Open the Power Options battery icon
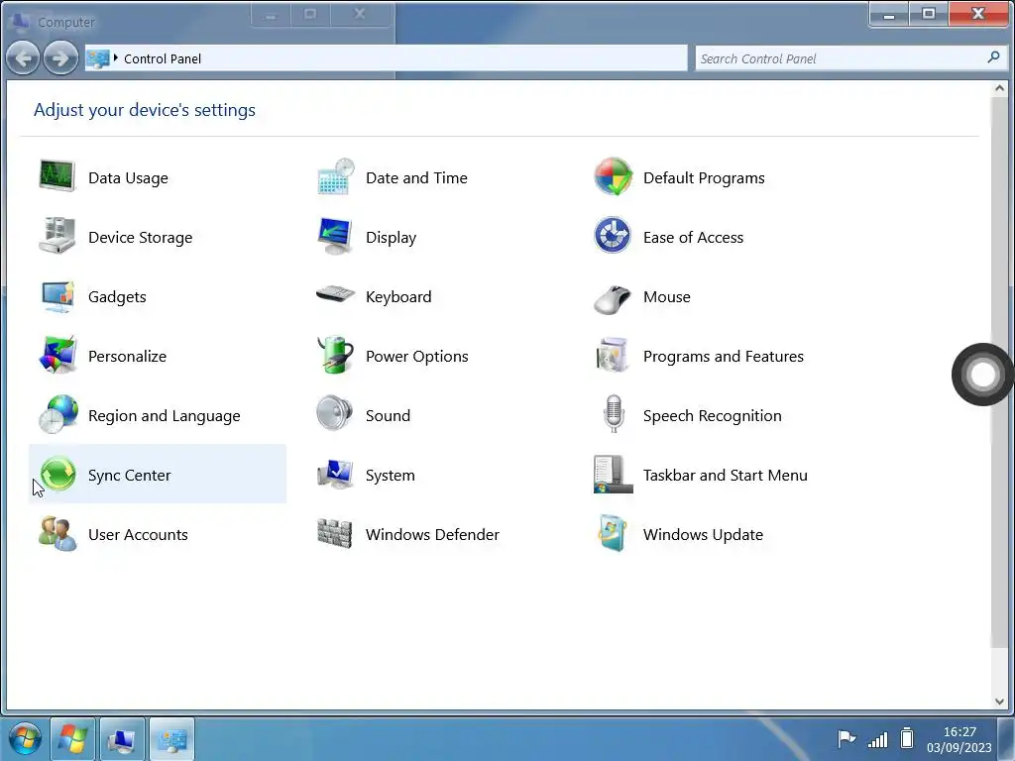This screenshot has width=1015, height=761. click(x=335, y=356)
